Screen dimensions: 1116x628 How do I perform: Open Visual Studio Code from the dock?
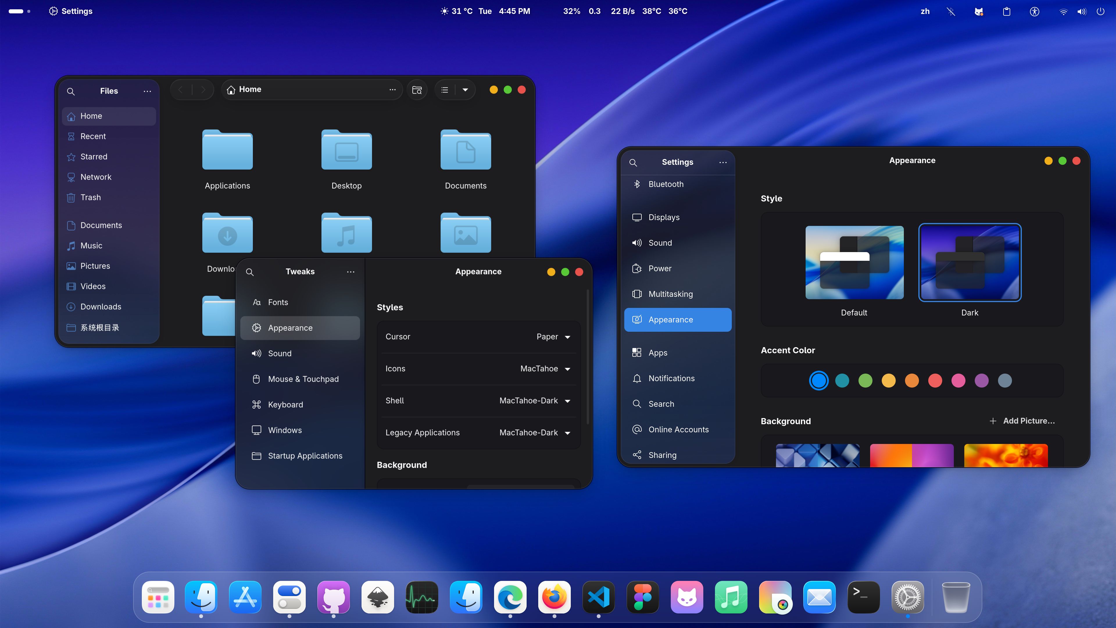pos(598,597)
